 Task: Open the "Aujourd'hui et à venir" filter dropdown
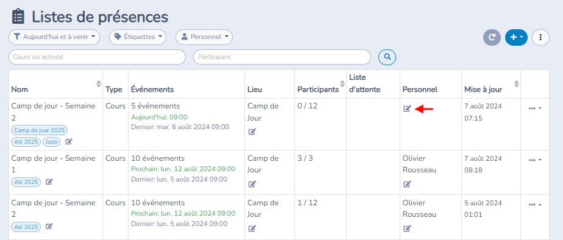pyautogui.click(x=54, y=37)
